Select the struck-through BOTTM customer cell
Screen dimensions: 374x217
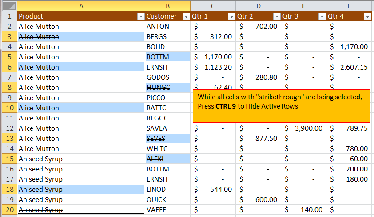click(167, 57)
